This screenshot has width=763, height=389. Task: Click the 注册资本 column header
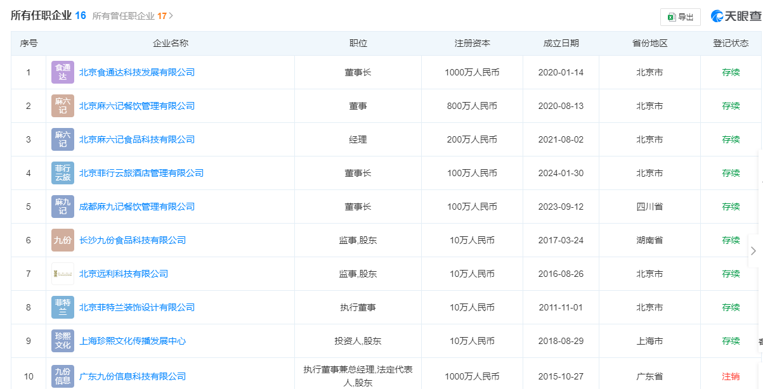(x=472, y=43)
